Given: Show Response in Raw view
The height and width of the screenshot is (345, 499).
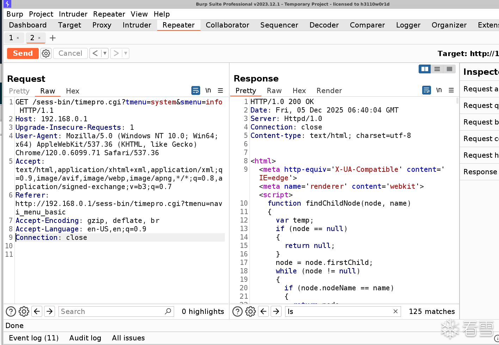Looking at the screenshot, I should tap(274, 91).
